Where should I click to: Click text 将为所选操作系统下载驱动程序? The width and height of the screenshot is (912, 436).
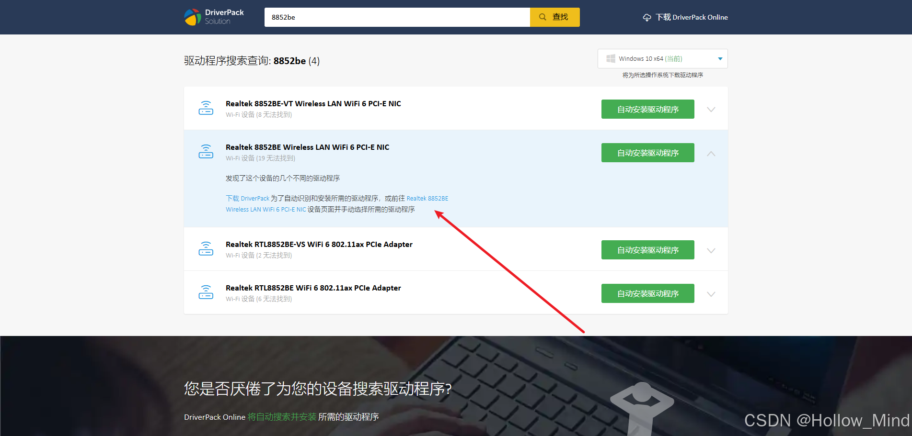click(x=663, y=75)
